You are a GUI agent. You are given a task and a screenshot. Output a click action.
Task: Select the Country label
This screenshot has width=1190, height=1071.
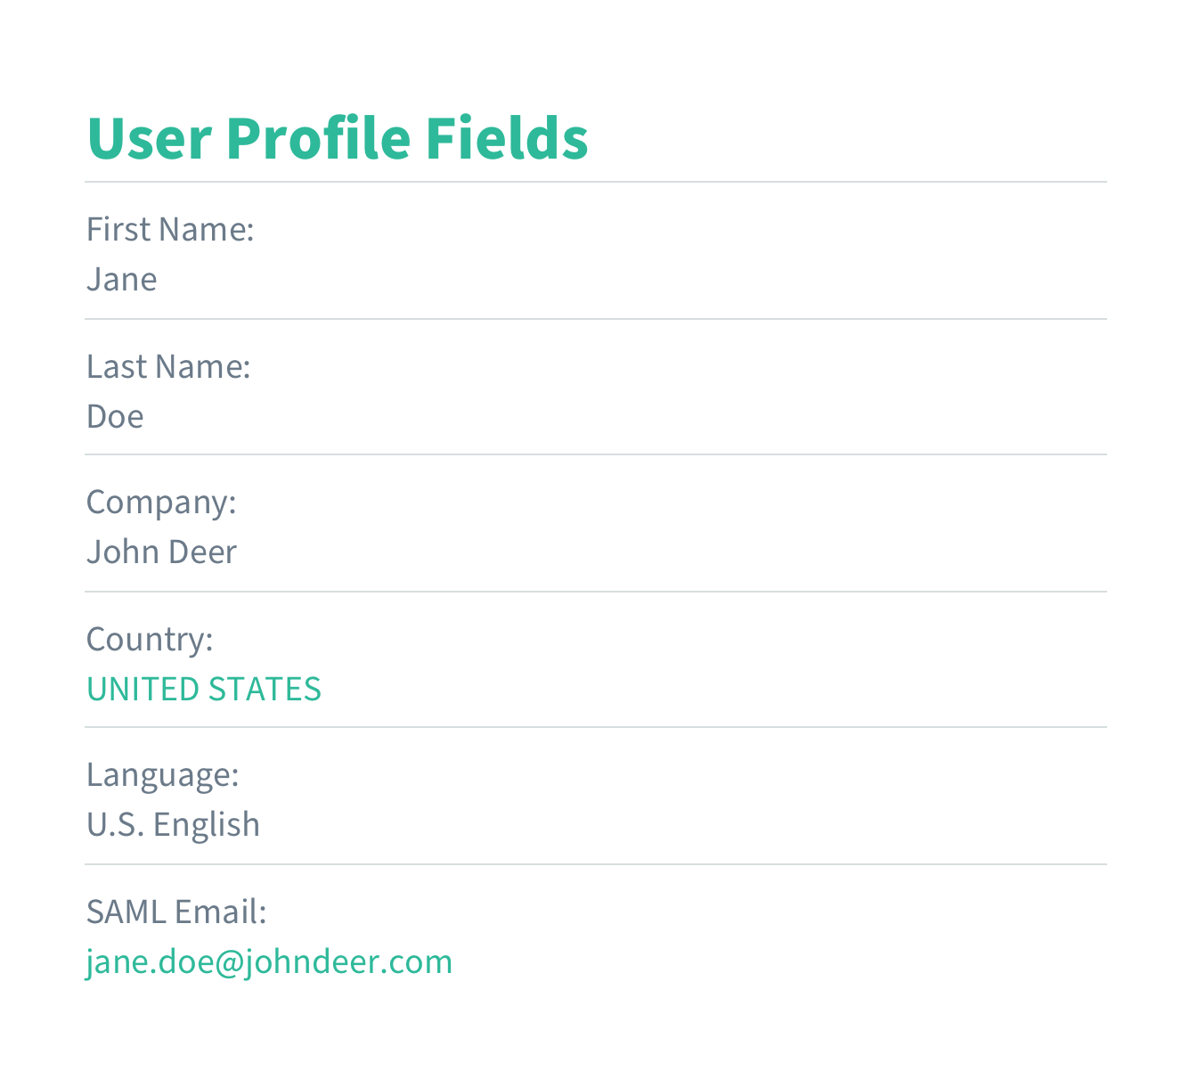(150, 640)
